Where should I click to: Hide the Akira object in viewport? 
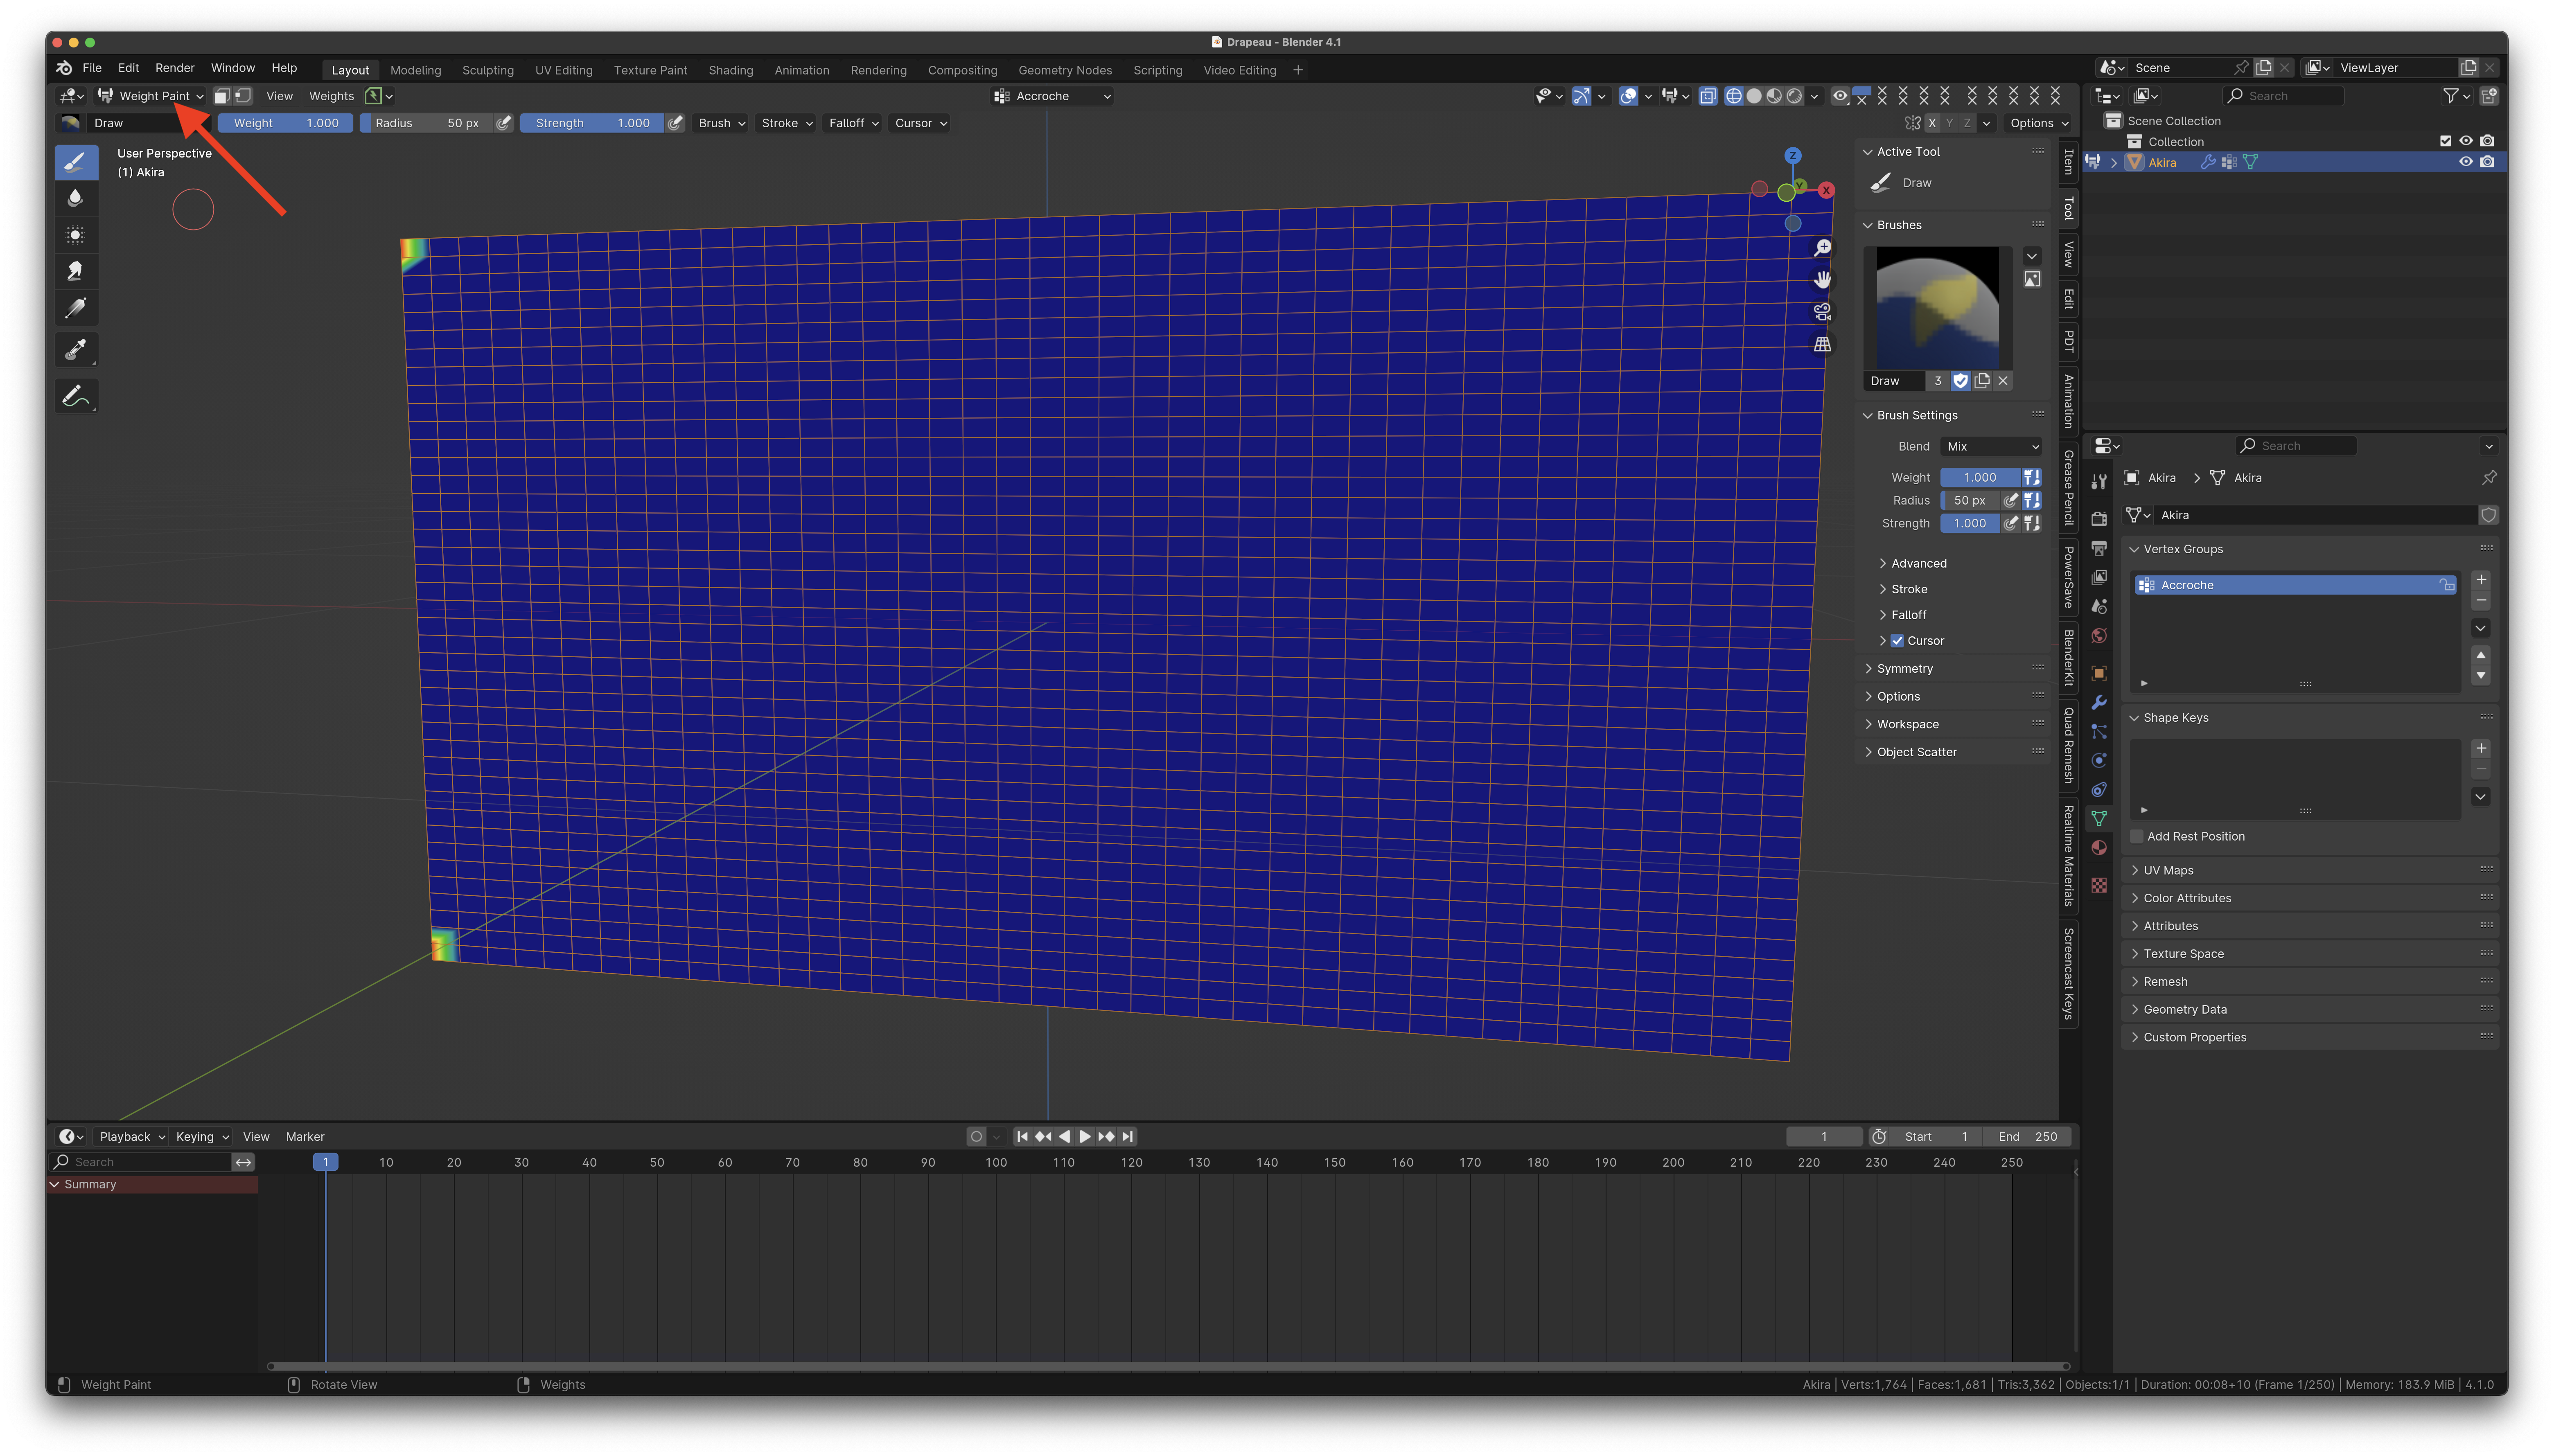pyautogui.click(x=2466, y=162)
